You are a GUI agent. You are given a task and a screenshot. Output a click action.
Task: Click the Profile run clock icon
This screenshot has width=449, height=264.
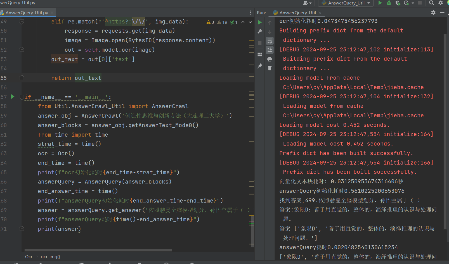(407, 3)
